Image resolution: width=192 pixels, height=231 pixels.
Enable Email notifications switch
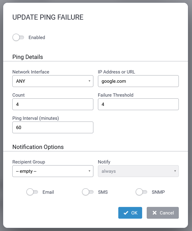32,192
